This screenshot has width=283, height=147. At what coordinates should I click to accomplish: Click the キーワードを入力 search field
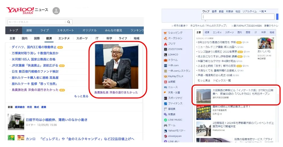35,22
